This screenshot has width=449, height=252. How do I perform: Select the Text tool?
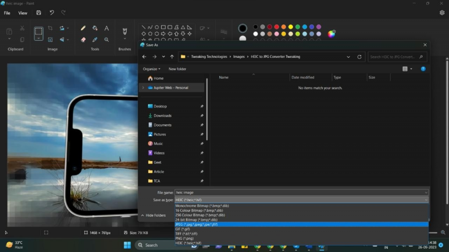click(107, 28)
